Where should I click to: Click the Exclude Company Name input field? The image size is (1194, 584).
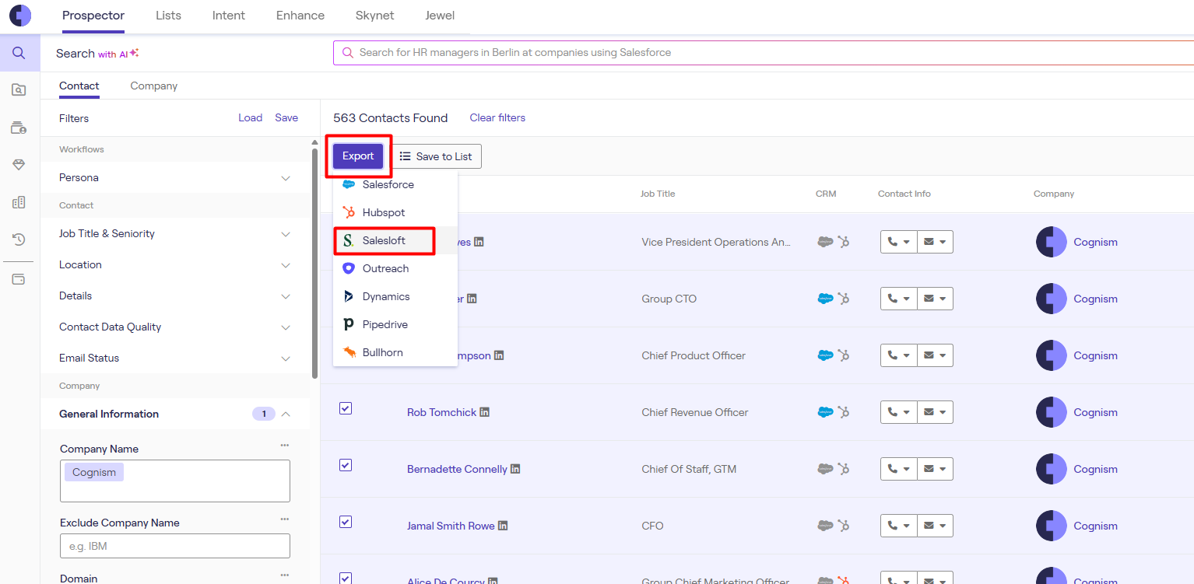click(174, 546)
